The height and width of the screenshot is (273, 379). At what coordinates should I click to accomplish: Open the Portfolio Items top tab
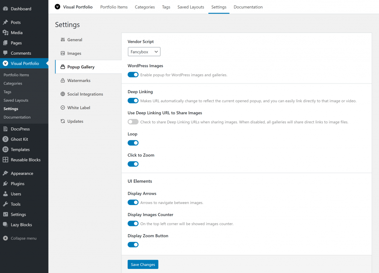(x=114, y=7)
